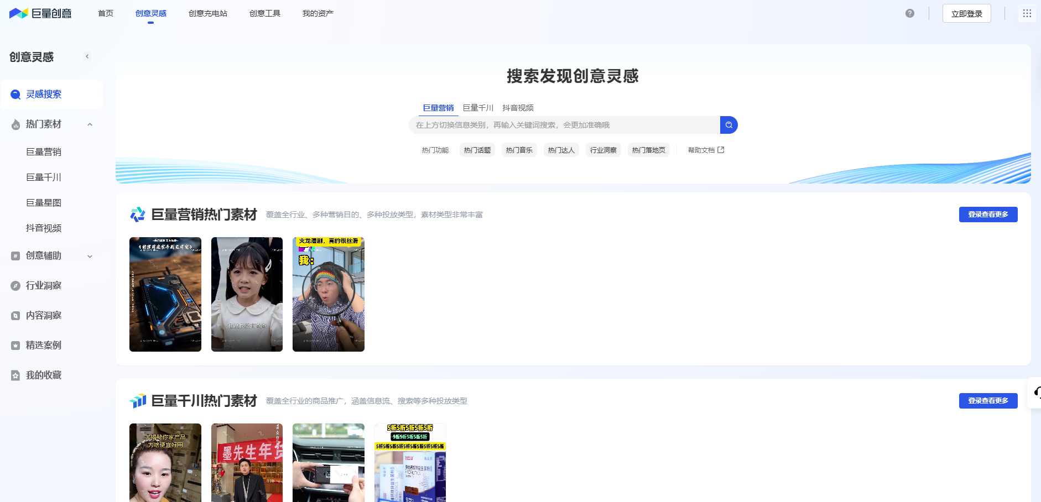Open the 火龙漂剧 video thumbnail

[329, 294]
